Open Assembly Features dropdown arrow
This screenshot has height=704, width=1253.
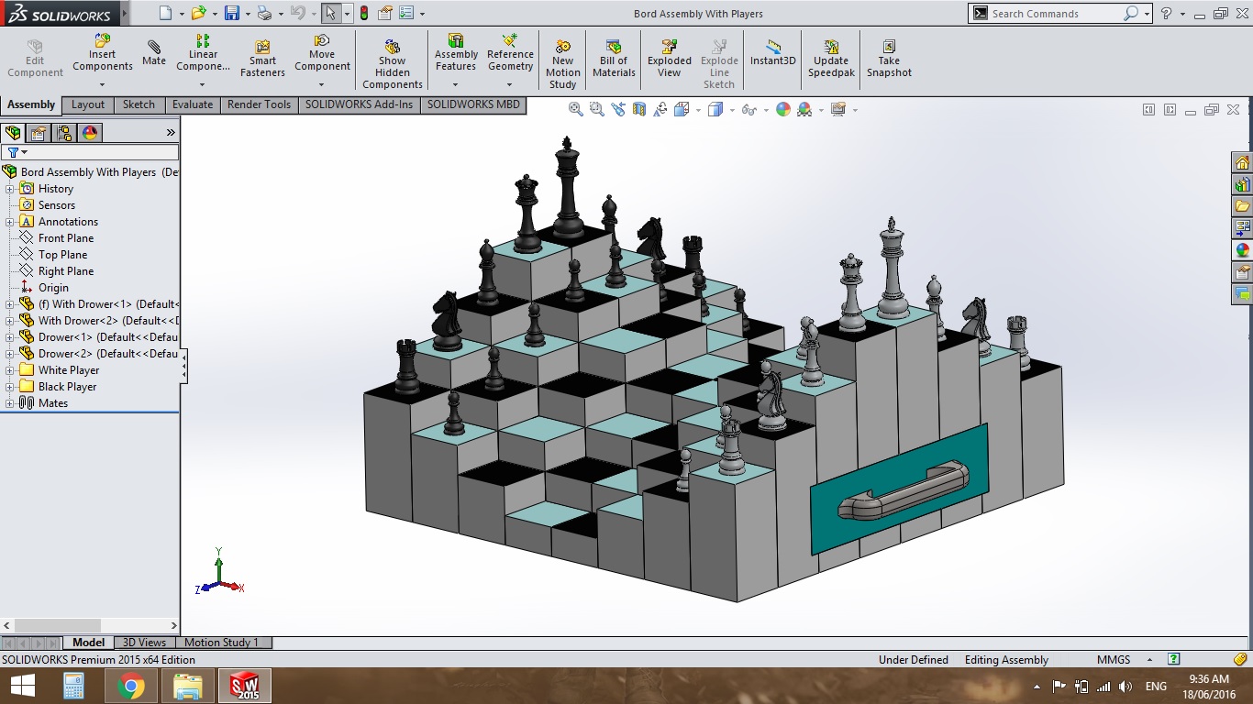[x=456, y=84]
